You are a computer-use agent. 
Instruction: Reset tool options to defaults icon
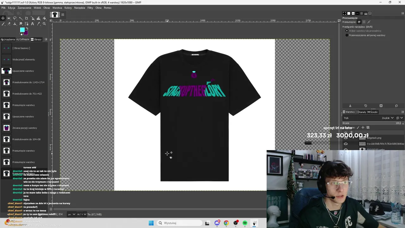click(x=396, y=106)
